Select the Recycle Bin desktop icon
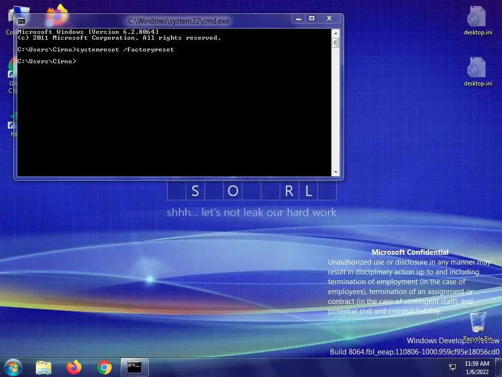The width and height of the screenshot is (502, 377). (x=478, y=326)
